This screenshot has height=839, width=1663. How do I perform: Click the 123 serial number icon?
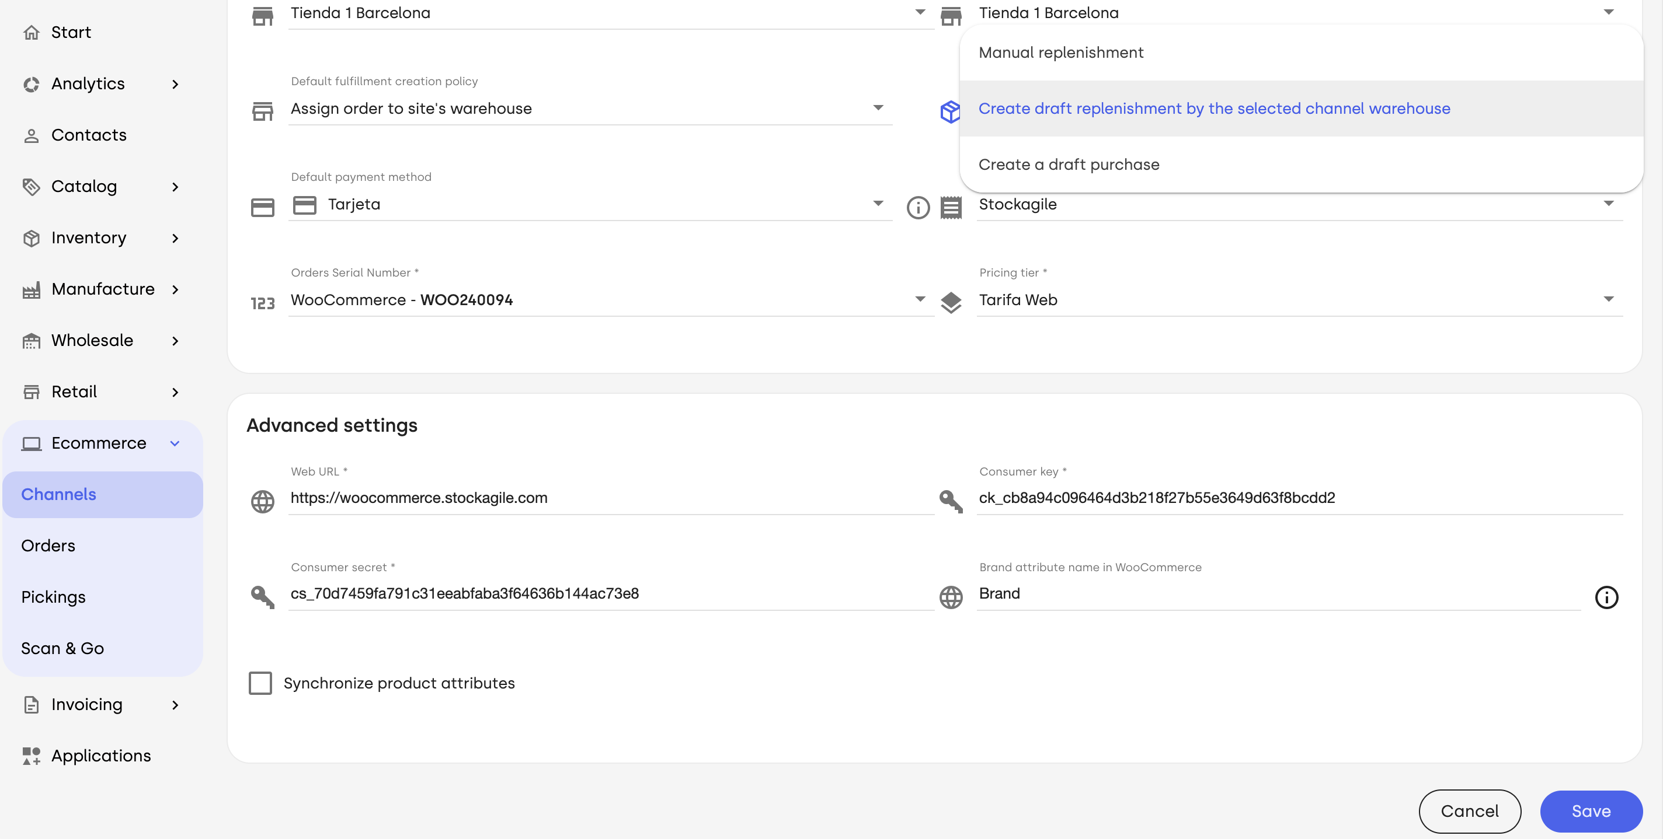(262, 303)
